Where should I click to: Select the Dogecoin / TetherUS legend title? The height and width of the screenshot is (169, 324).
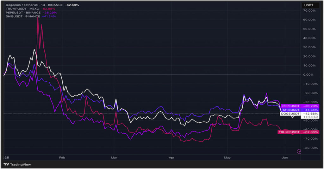point(34,5)
